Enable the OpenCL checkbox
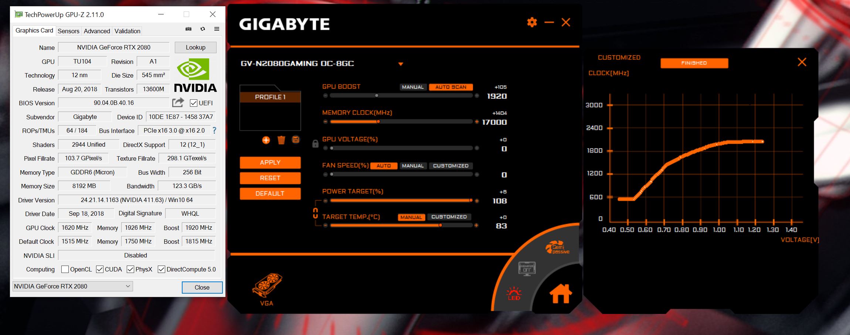The image size is (850, 335). point(65,269)
